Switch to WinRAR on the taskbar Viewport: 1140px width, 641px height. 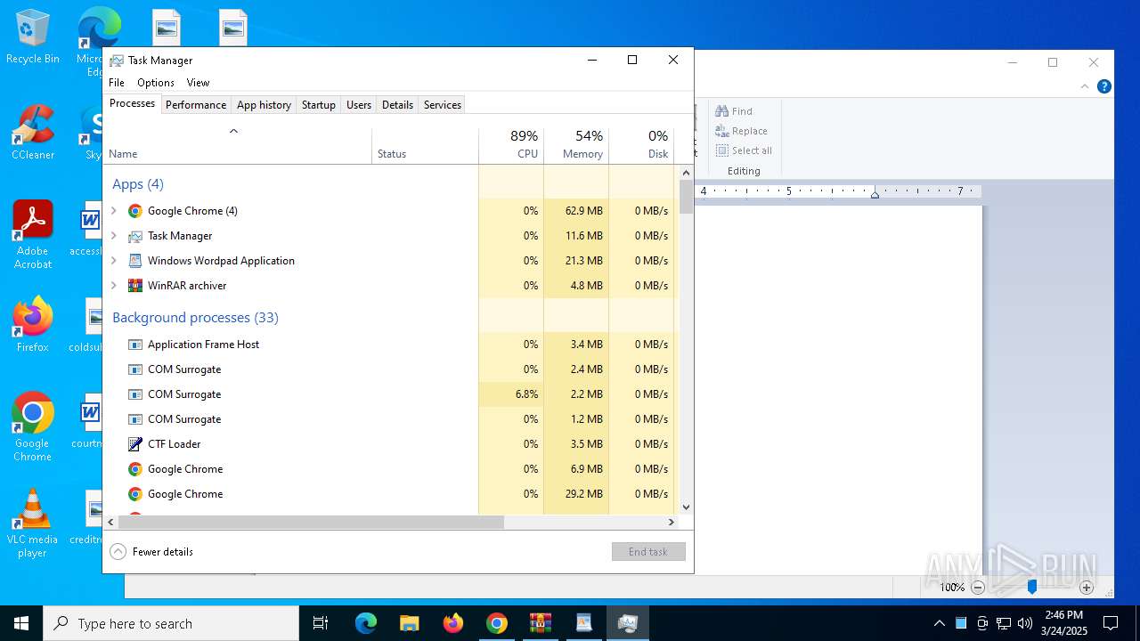click(540, 623)
